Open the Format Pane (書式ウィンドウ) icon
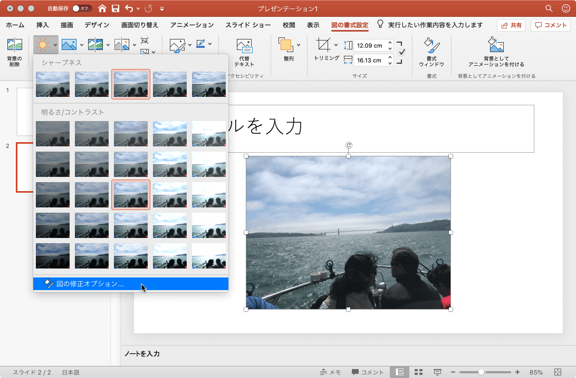The height and width of the screenshot is (378, 576). coord(431,45)
